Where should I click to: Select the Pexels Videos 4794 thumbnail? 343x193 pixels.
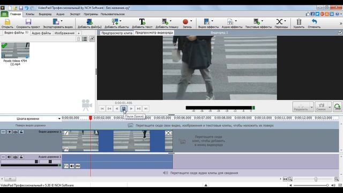[16, 50]
